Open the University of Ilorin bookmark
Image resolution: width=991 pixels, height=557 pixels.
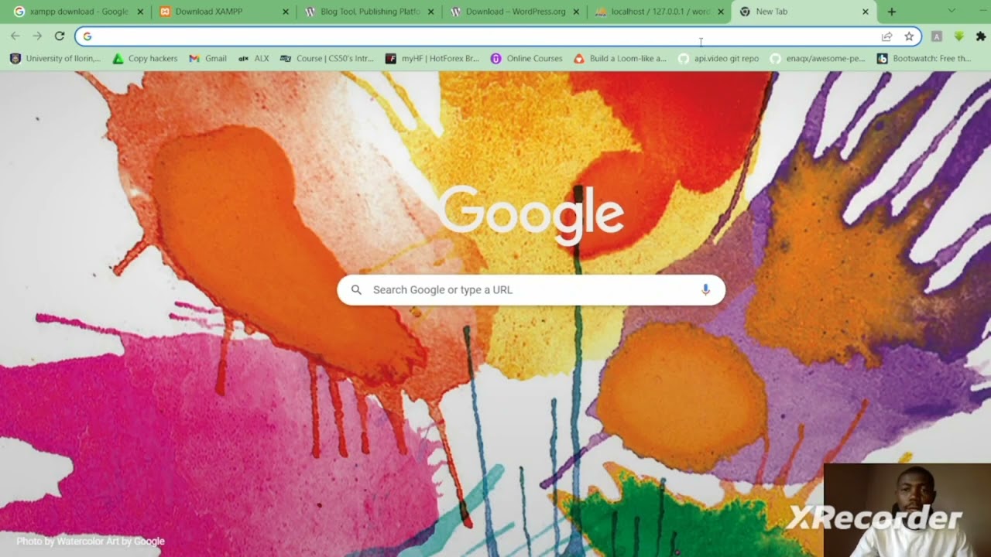click(x=55, y=59)
